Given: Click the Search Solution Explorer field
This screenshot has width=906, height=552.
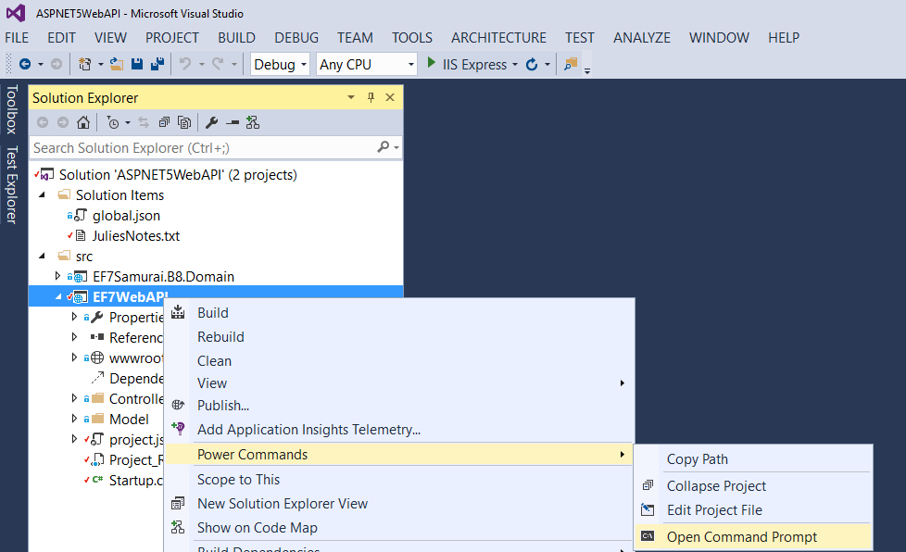Looking at the screenshot, I should point(204,147).
